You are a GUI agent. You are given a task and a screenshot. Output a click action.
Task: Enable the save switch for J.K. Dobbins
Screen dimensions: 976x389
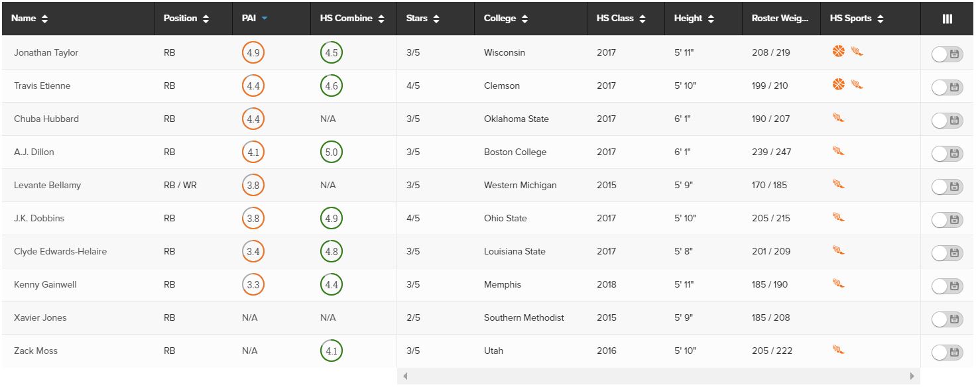947,221
